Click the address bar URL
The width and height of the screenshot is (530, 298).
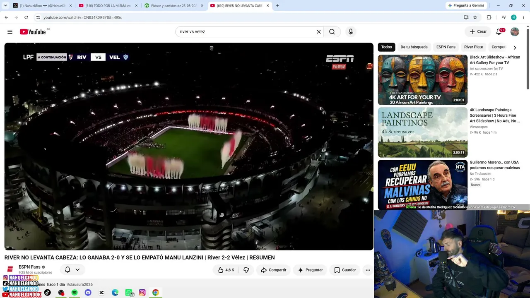point(82,17)
